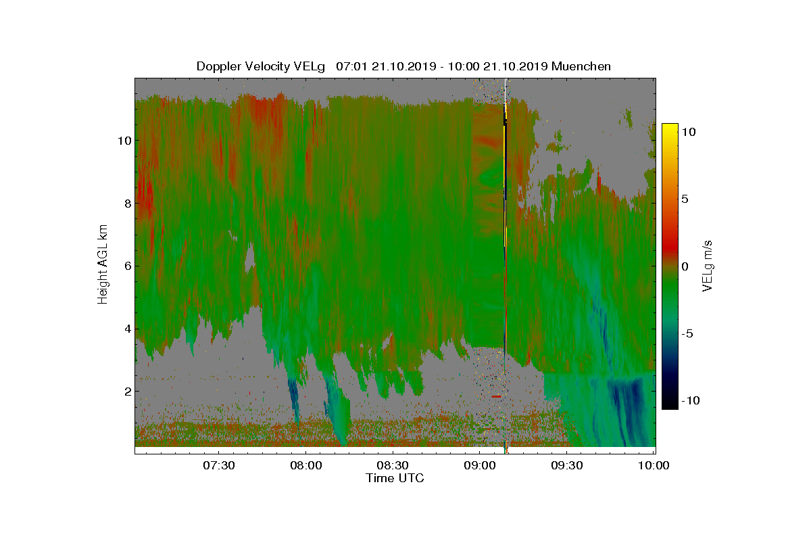Click the 07:30 time tick label
The width and height of the screenshot is (811, 541).
219,465
